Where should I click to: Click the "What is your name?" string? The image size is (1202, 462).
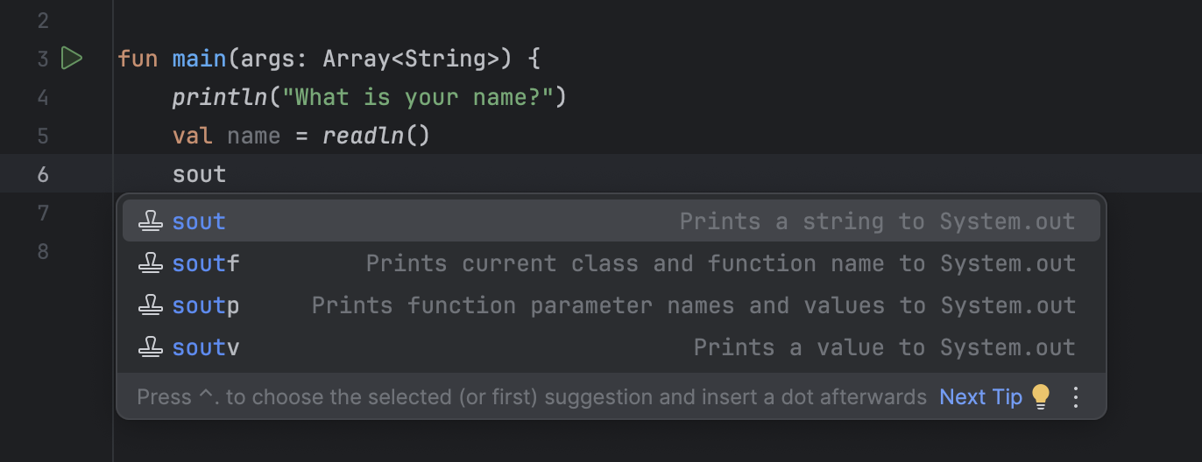(x=418, y=97)
